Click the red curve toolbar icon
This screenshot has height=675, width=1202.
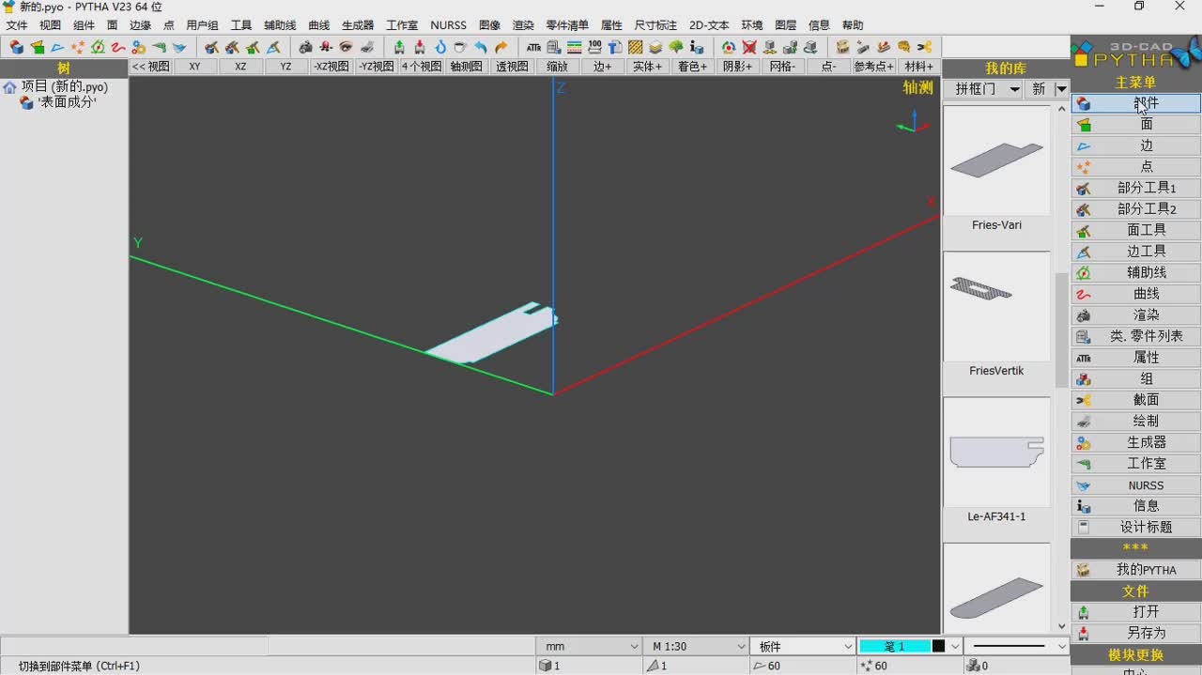118,47
